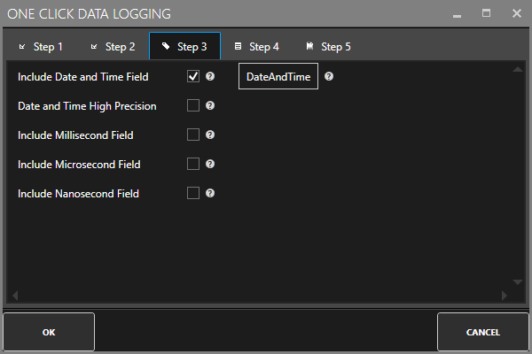Click help icon beside DateAndTime text box
This screenshot has width=532, height=354.
(329, 77)
